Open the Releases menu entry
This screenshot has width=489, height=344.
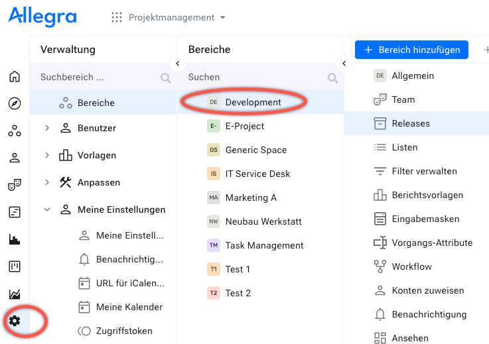[411, 123]
